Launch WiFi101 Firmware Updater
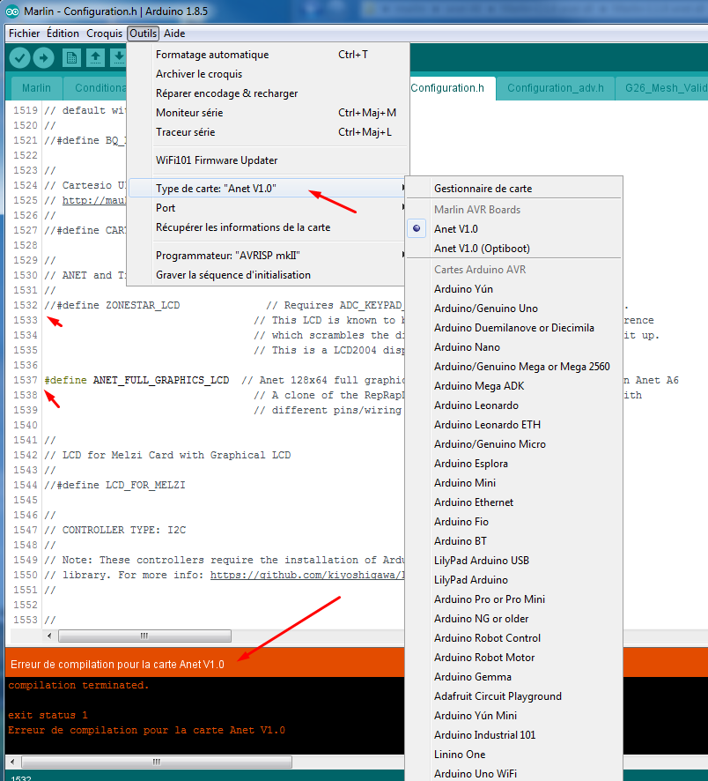Viewport: 708px width, 781px height. point(269,160)
